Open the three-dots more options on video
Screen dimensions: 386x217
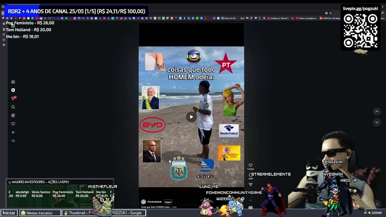250,200
